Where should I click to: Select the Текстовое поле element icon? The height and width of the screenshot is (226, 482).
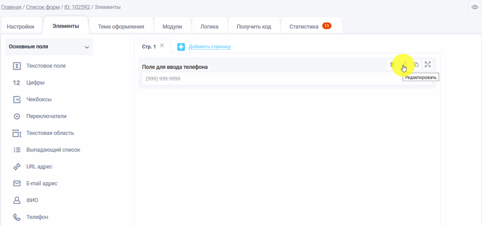[x=17, y=66]
